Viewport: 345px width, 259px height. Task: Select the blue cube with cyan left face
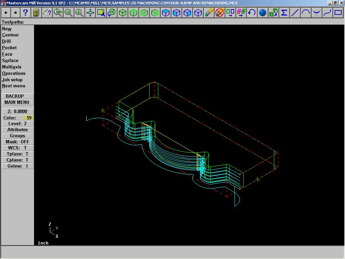[177, 13]
